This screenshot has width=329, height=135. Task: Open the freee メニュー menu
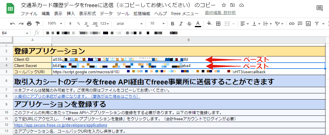[x=185, y=14]
